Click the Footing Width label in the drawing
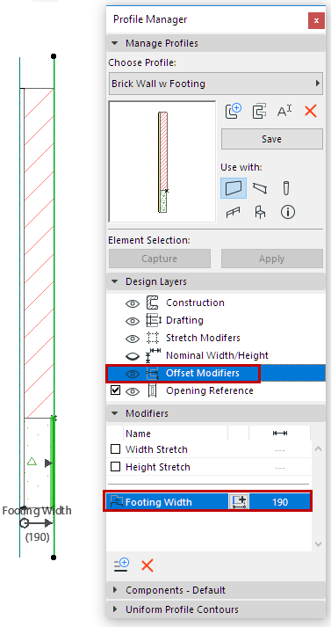This screenshot has width=331, height=627. click(37, 511)
